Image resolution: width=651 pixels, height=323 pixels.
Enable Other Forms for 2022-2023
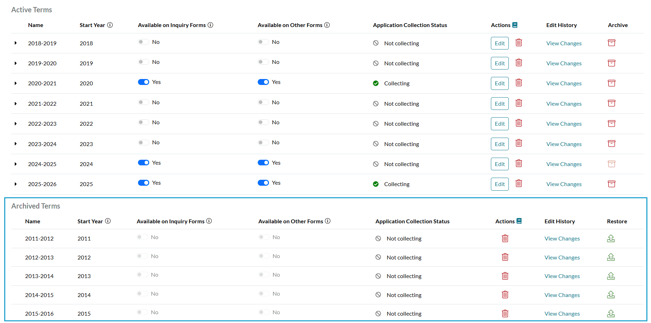[263, 122]
